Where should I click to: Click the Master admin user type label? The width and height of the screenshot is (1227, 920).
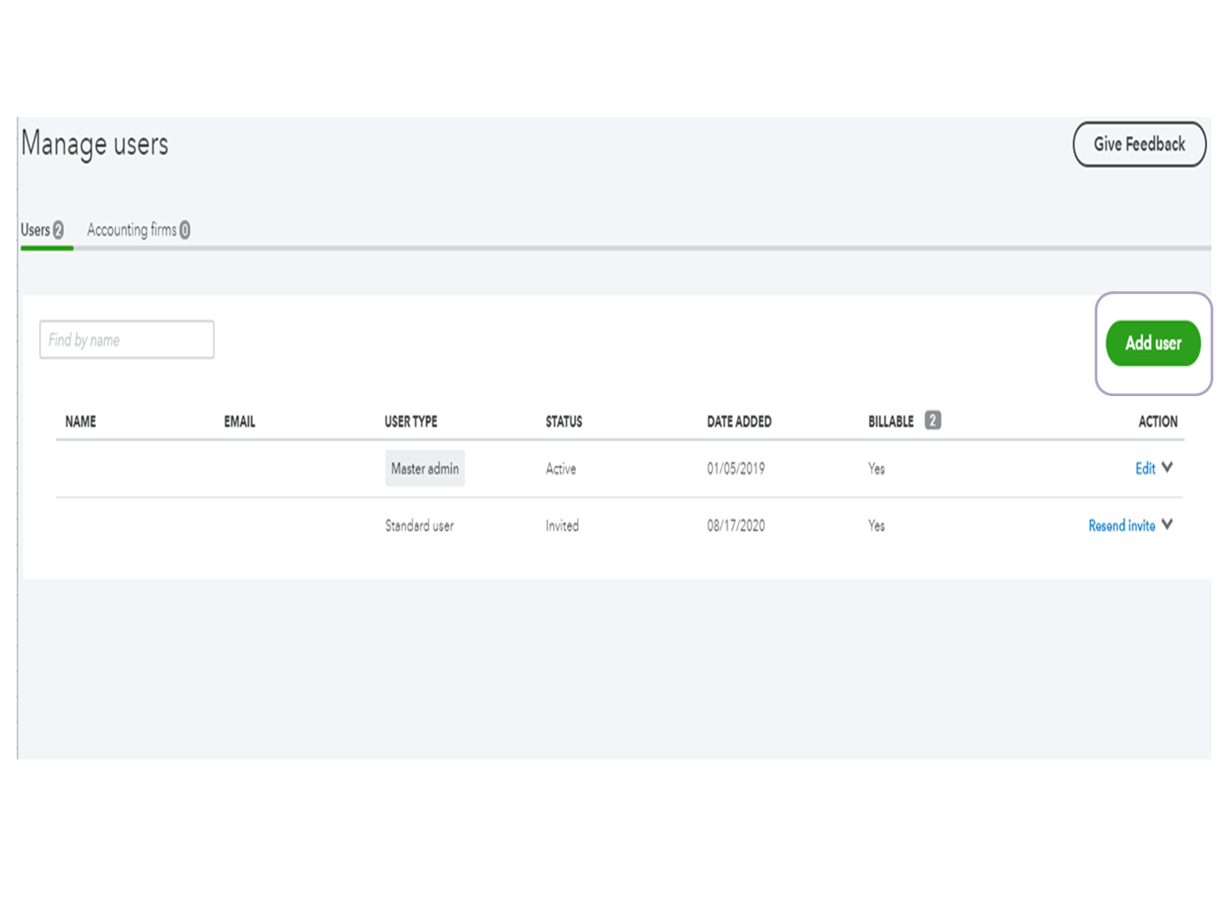pyautogui.click(x=425, y=468)
